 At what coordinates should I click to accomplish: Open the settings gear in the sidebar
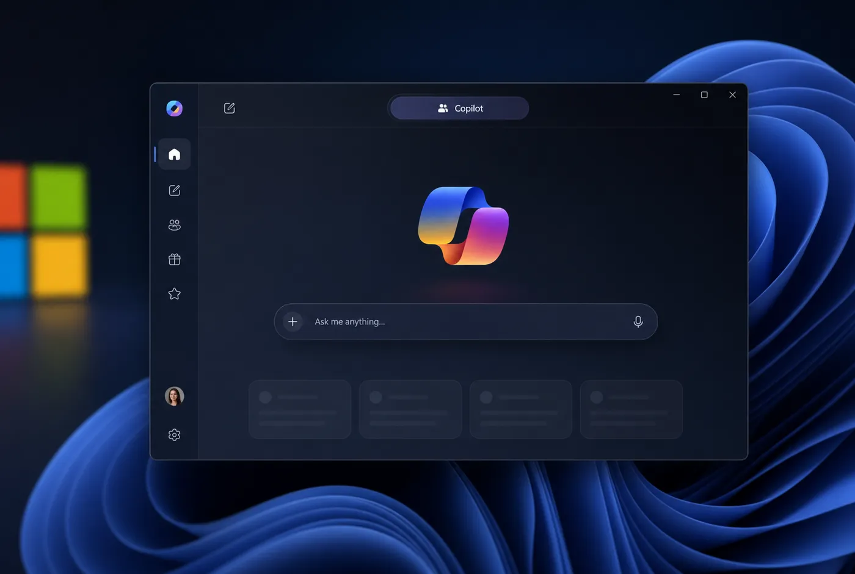174,435
